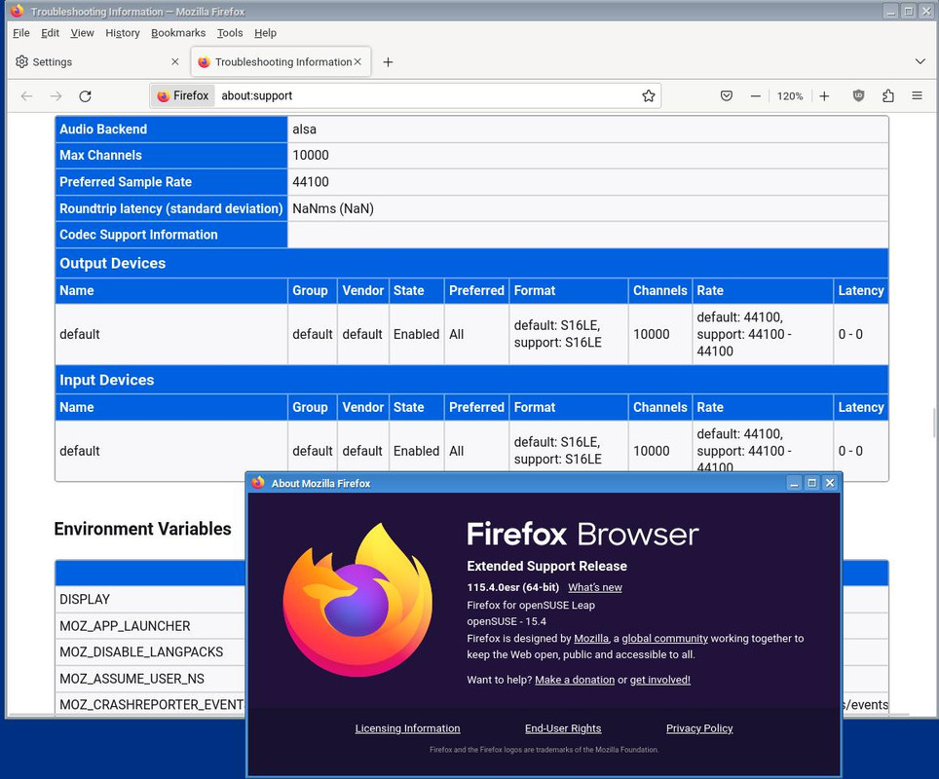Maximize the main Firefox window

pos(909,12)
